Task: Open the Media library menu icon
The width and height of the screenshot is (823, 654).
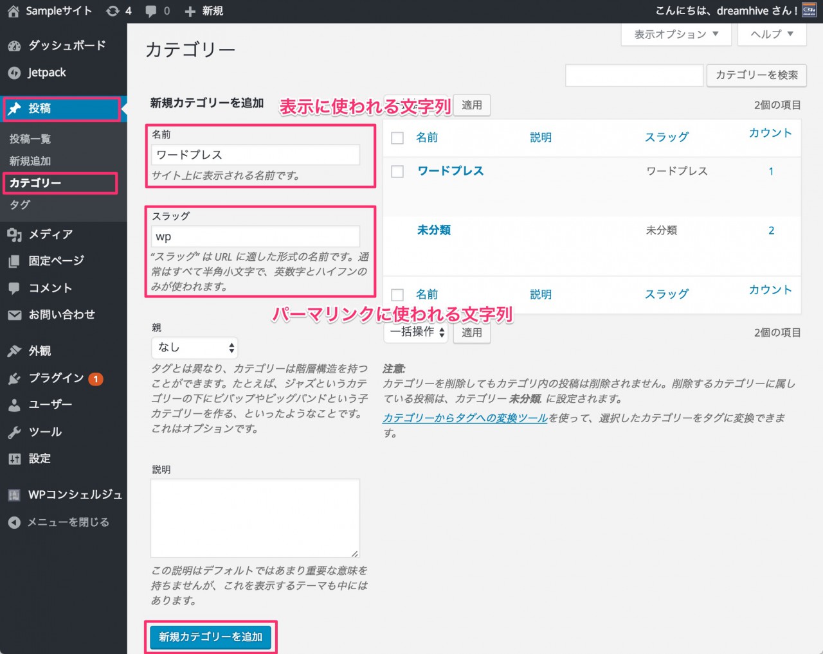Action: pyautogui.click(x=14, y=234)
